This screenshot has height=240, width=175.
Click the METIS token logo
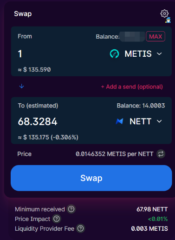(114, 53)
